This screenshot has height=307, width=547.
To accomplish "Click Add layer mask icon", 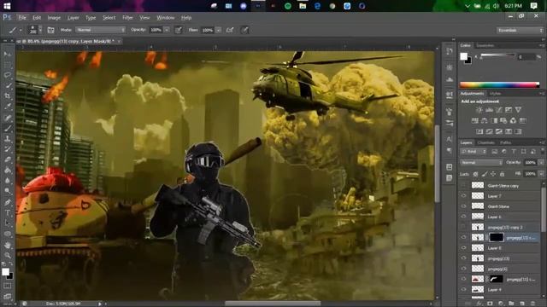I will point(490,304).
